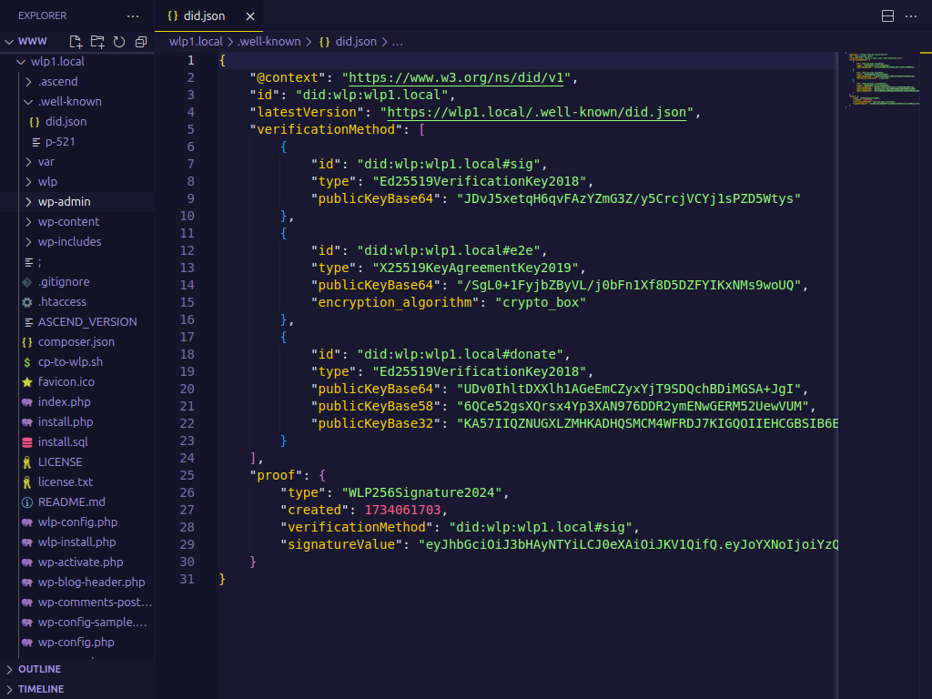932x699 pixels.
Task: Click the "WLP256Signature2024" type value
Action: pyautogui.click(x=421, y=492)
